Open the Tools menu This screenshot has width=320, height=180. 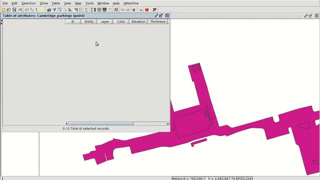coord(89,3)
